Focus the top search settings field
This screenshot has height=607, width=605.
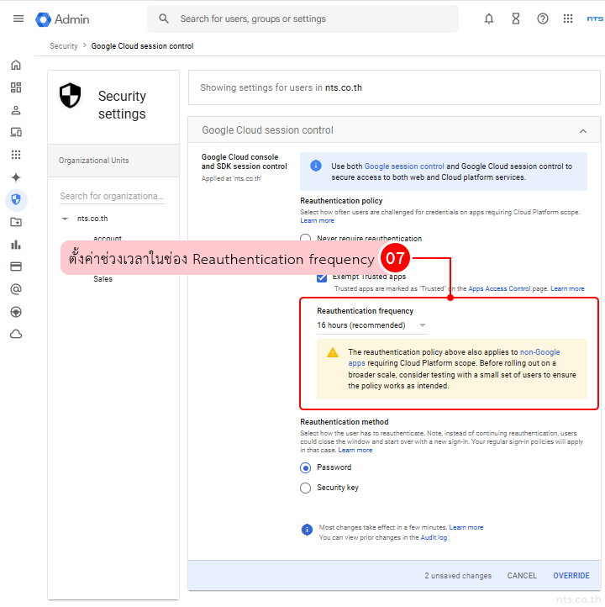pyautogui.click(x=302, y=18)
